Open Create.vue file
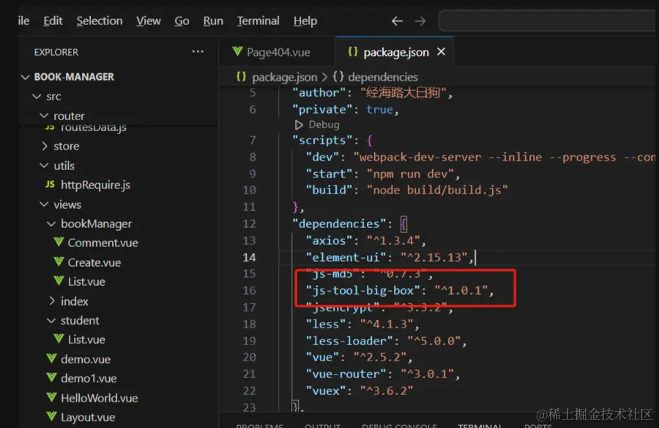This screenshot has width=659, height=428. 94,262
